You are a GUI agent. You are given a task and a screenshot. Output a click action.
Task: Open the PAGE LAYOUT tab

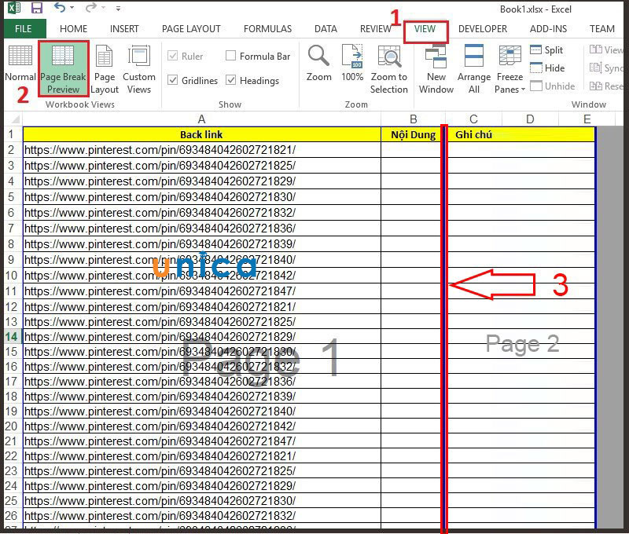(191, 29)
